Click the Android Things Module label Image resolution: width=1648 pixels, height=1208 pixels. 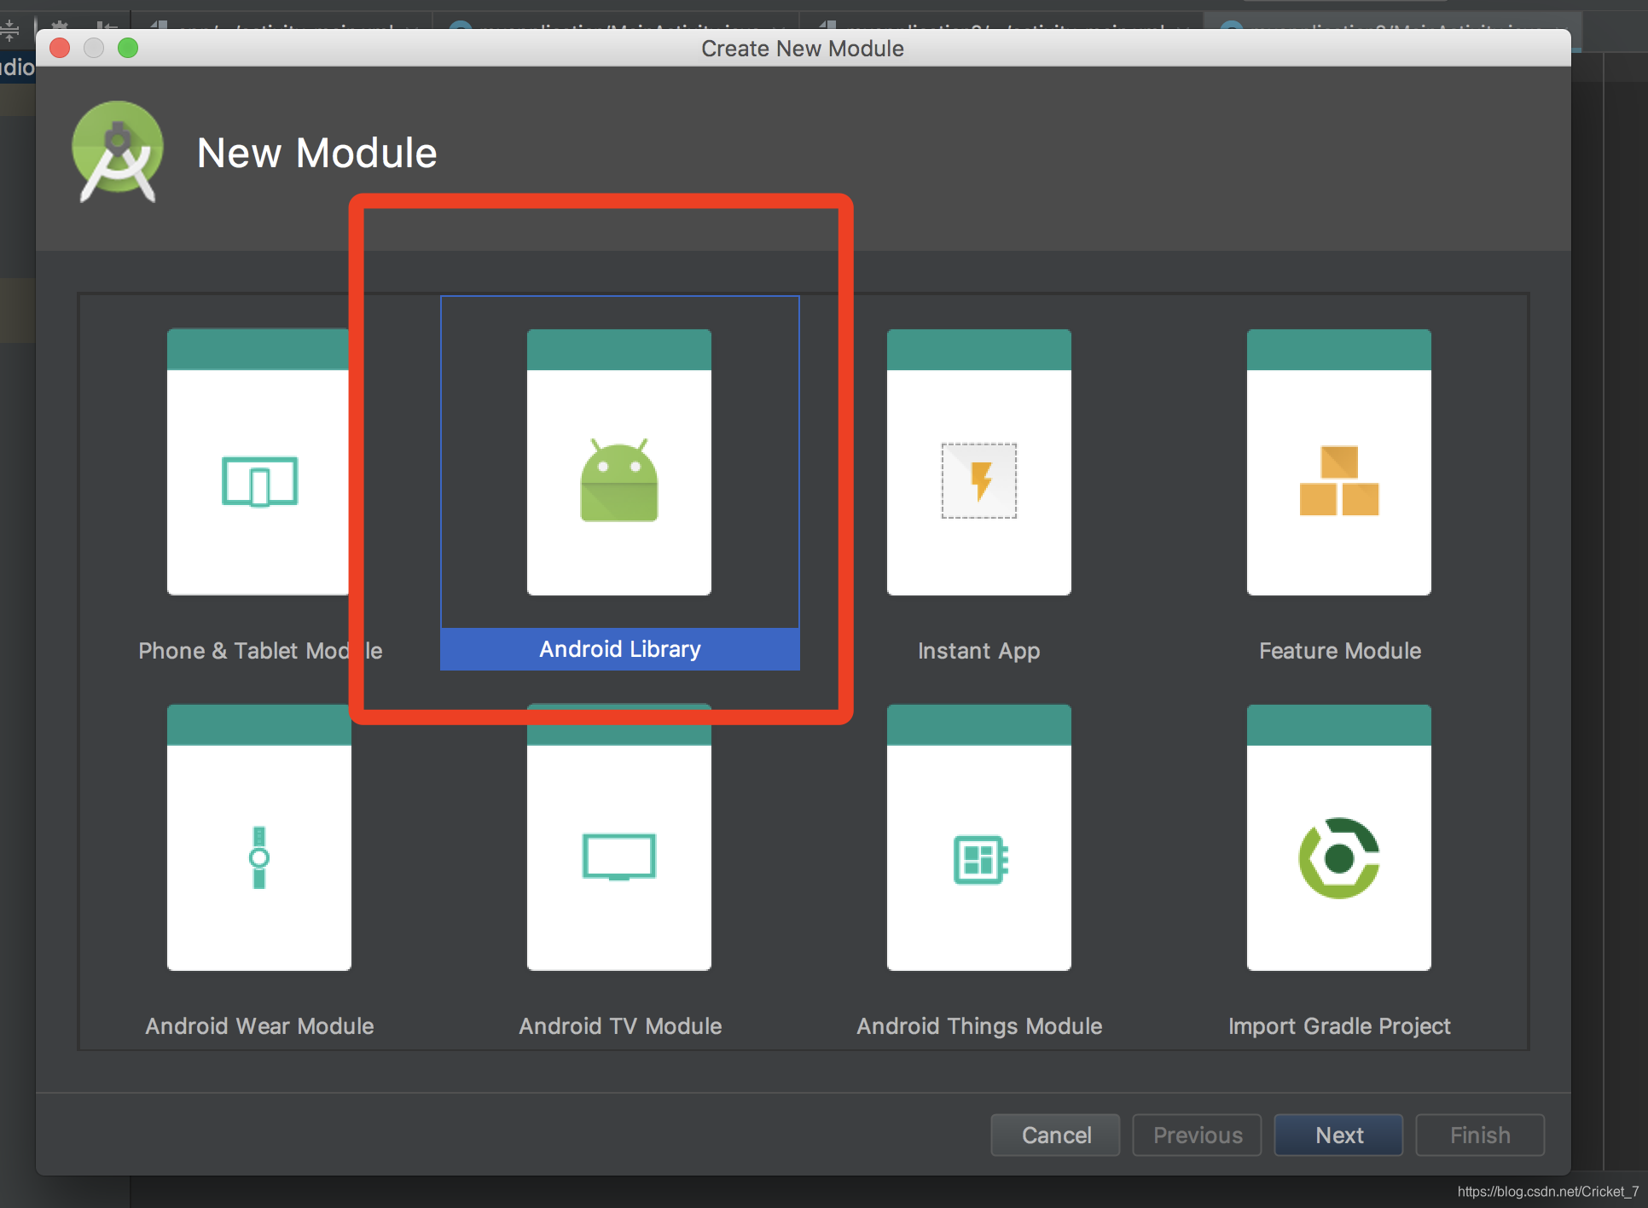coord(979,1026)
